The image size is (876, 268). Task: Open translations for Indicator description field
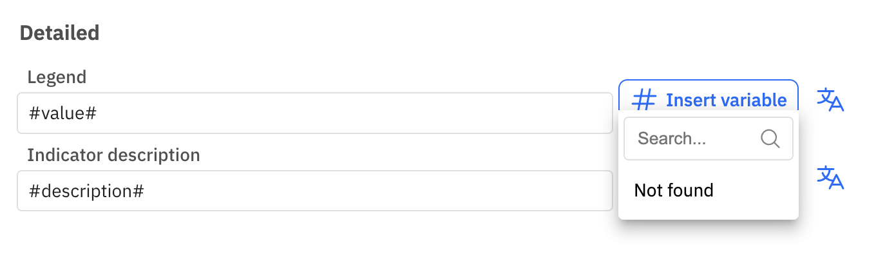(830, 177)
